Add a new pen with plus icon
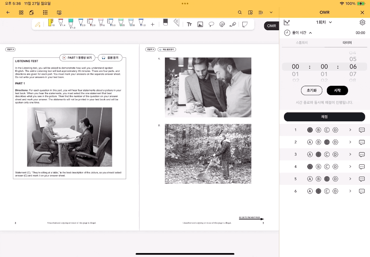This screenshot has width=370, height=257. point(152,24)
